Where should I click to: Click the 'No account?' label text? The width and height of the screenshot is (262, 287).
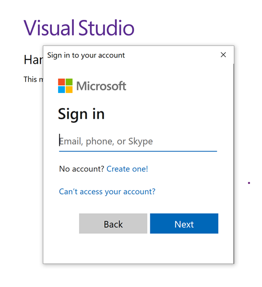pos(82,169)
